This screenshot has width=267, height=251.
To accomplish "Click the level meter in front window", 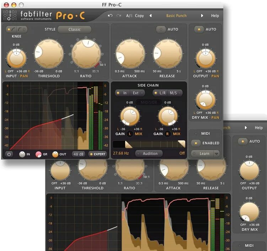I will tap(96, 116).
